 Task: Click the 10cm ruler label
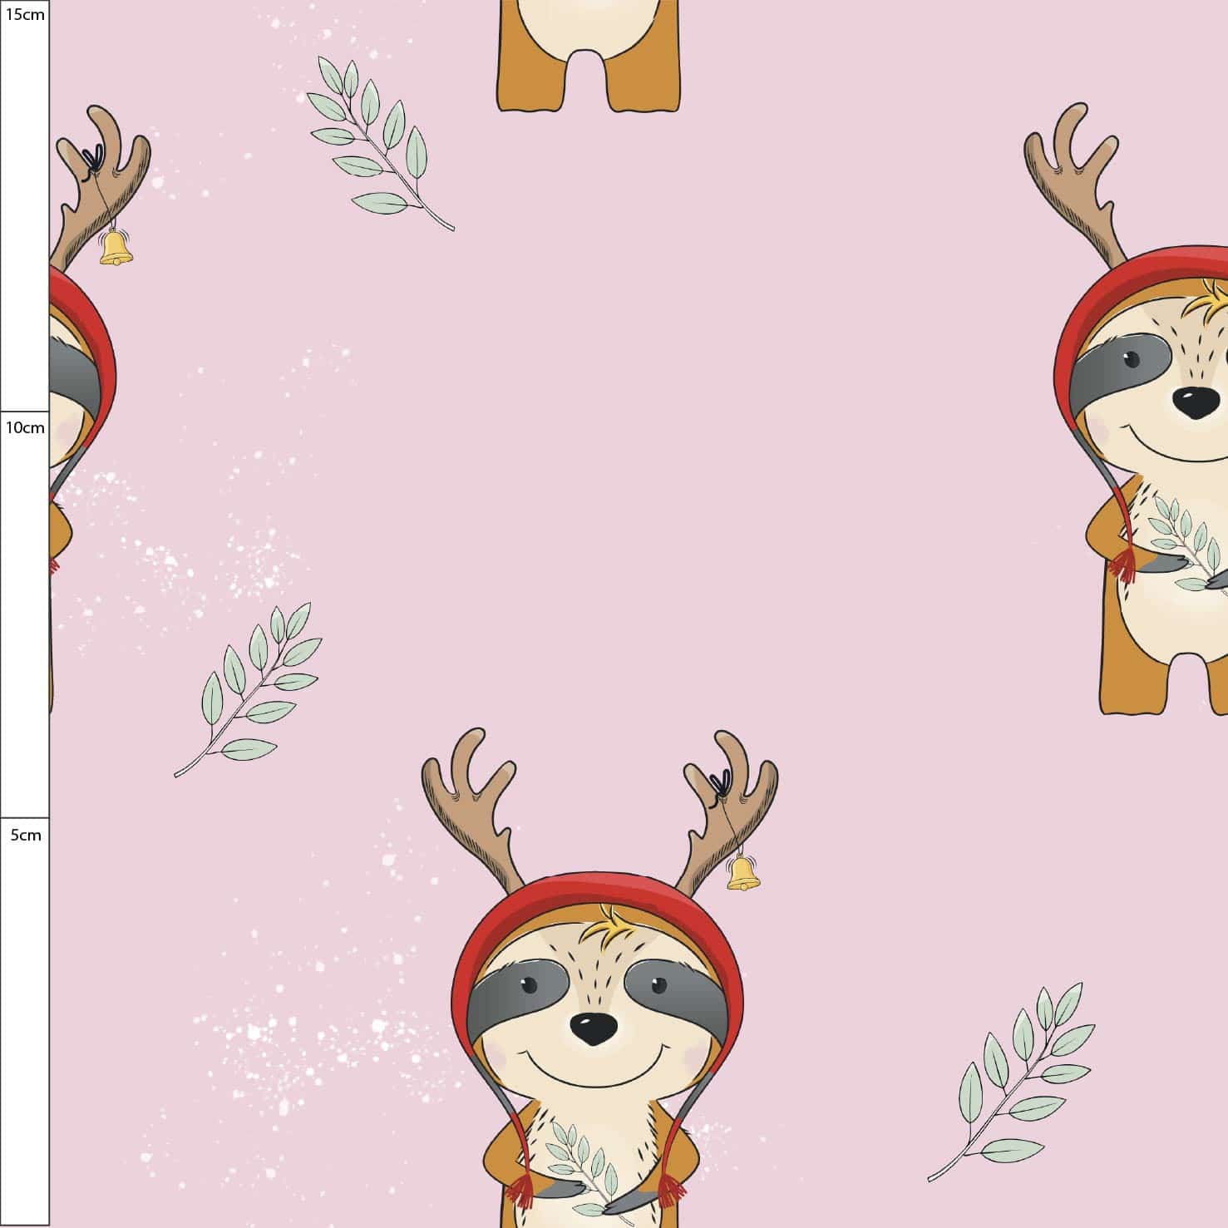(x=25, y=427)
